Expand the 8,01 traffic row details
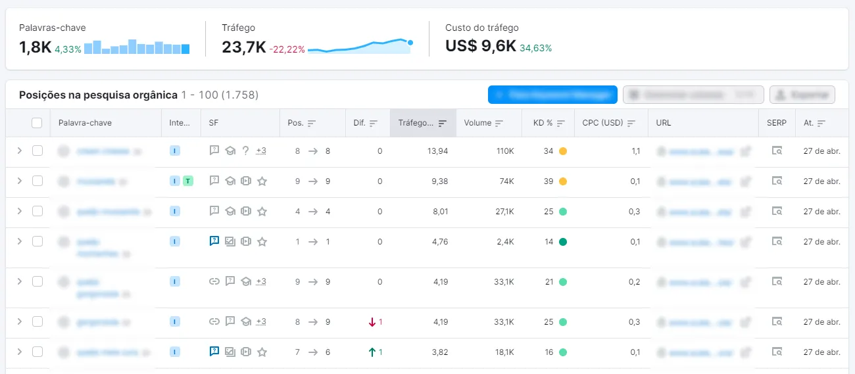Viewport: 855px width, 374px height. point(19,211)
